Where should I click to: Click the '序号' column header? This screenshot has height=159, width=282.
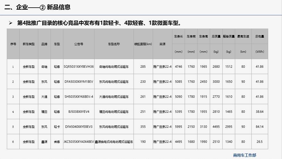click(x=13, y=44)
